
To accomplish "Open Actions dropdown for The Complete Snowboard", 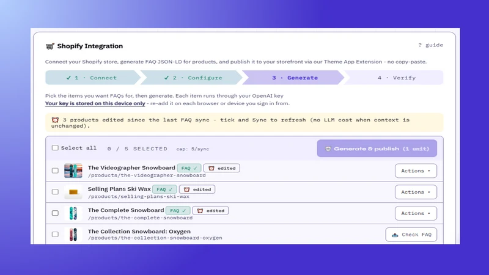I will click(x=416, y=213).
